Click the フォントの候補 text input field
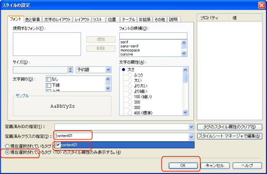This screenshot has height=174, width=267. (x=153, y=36)
